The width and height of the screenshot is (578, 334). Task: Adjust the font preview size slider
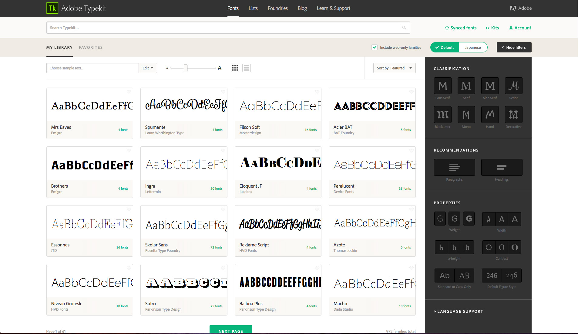click(x=185, y=68)
